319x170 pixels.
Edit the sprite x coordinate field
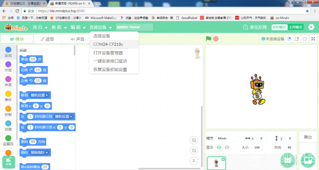click(261, 138)
